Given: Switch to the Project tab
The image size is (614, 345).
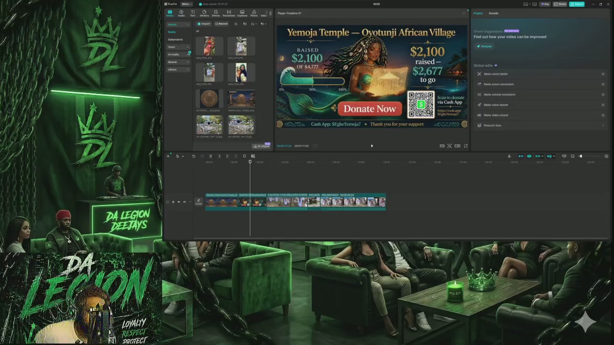Looking at the screenshot, I should [x=478, y=13].
